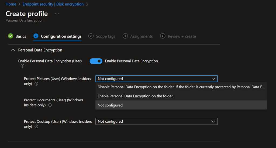Click step 3 circle icon for Scope tags
This screenshot has height=148, width=276.
tap(91, 36)
